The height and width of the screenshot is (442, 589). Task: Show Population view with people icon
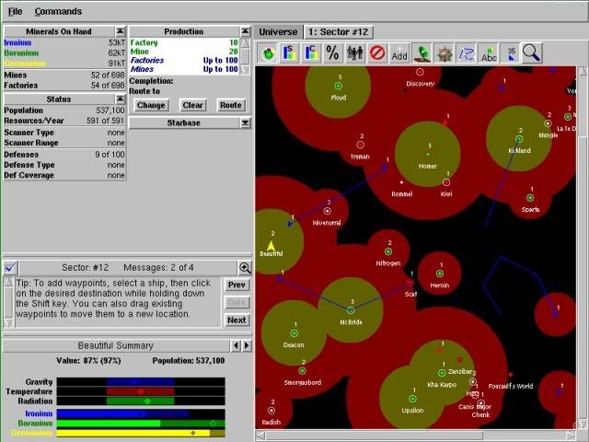point(355,53)
